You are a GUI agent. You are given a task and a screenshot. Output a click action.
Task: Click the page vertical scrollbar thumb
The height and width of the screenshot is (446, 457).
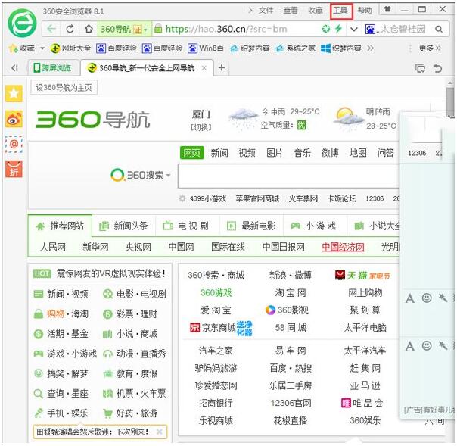pyautogui.click(x=450, y=101)
